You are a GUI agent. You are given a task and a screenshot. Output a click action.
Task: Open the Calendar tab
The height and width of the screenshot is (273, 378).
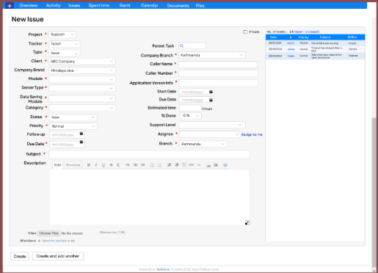149,5
